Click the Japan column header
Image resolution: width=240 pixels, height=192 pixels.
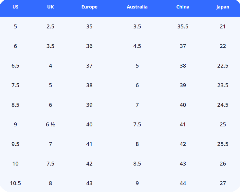tap(223, 7)
